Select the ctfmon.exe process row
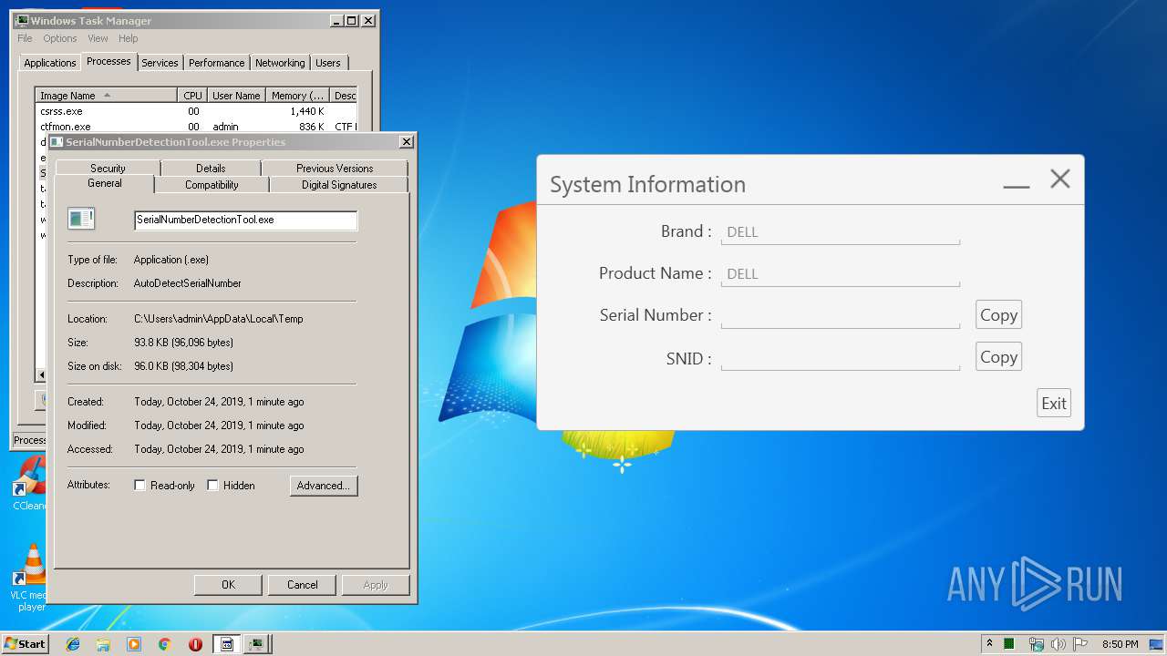The image size is (1167, 656). click(196, 127)
